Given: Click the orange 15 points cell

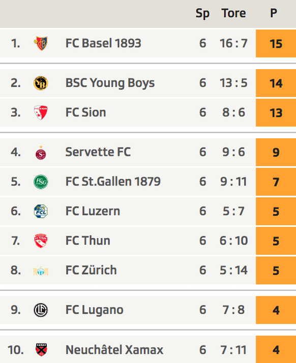Looking at the screenshot, I should point(276,44).
